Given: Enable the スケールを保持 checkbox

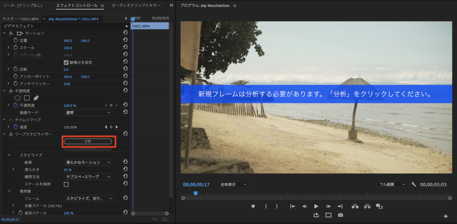Looking at the screenshot, I should (x=66, y=184).
